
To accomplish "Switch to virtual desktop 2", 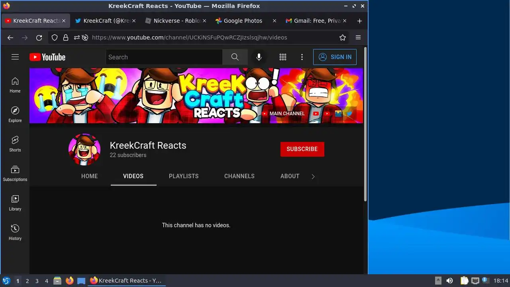I will tap(27, 281).
